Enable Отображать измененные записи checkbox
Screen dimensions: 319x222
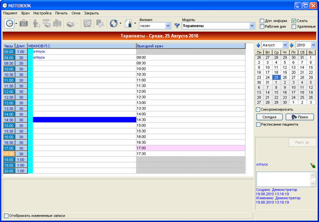click(7, 216)
